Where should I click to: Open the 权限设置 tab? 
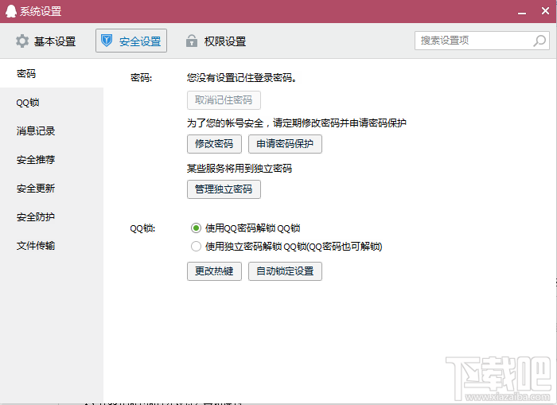216,41
